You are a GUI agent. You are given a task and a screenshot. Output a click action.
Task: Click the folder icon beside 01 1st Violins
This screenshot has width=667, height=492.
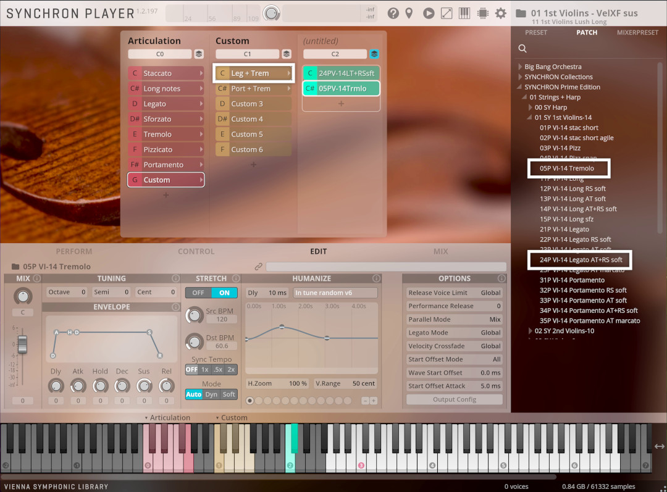521,13
